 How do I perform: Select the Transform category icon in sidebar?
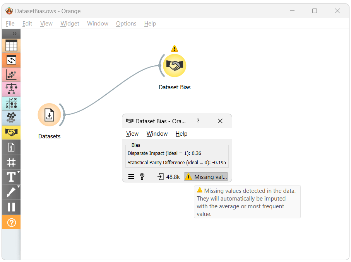(x=11, y=60)
